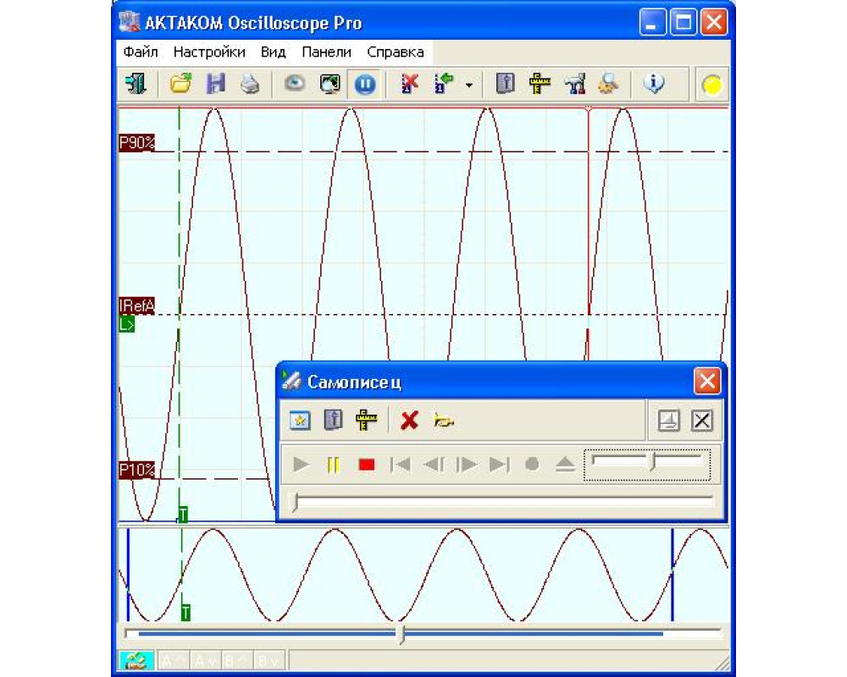Click the printer icon in main toolbar
Viewport: 847px width, 677px height.
pyautogui.click(x=249, y=84)
